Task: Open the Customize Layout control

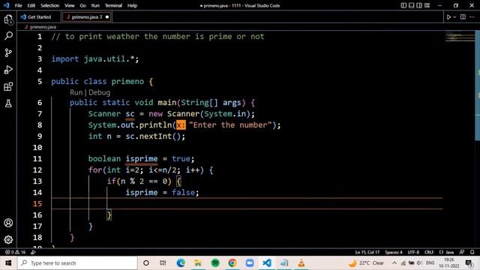Action: click(x=427, y=5)
